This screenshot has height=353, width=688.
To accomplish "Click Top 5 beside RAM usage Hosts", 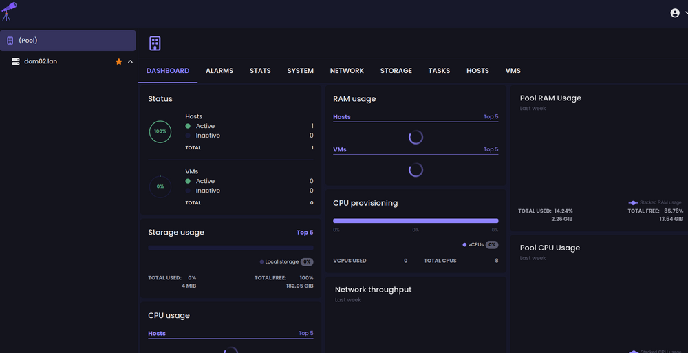I will pyautogui.click(x=491, y=117).
